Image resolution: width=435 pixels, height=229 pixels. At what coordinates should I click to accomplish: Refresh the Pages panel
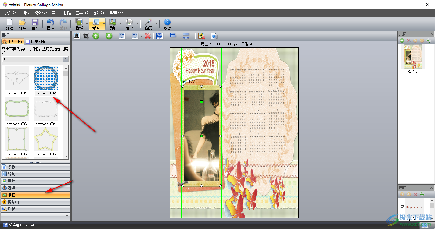click(429, 41)
